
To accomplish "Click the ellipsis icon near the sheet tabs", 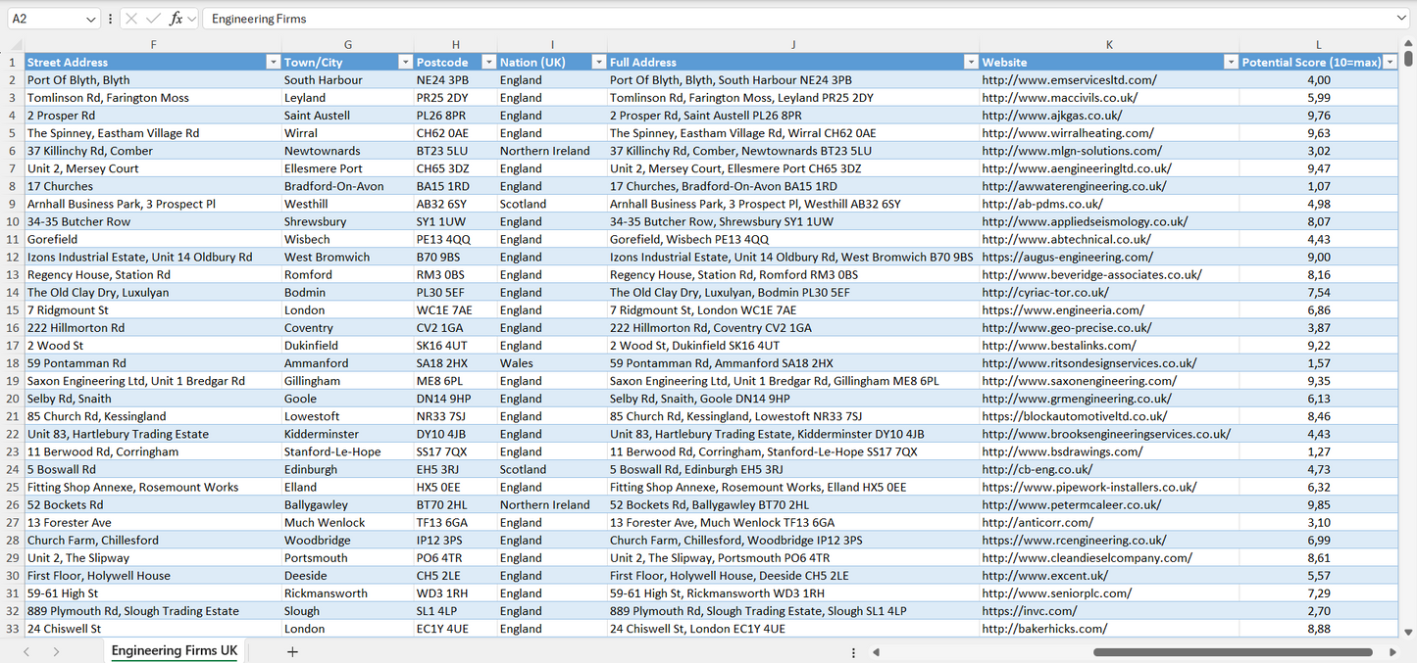I will point(852,650).
